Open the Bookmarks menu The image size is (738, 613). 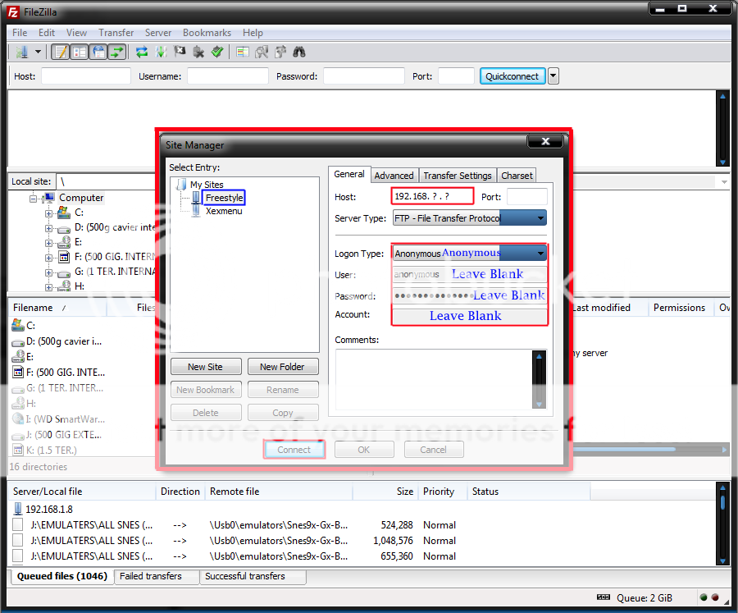207,33
